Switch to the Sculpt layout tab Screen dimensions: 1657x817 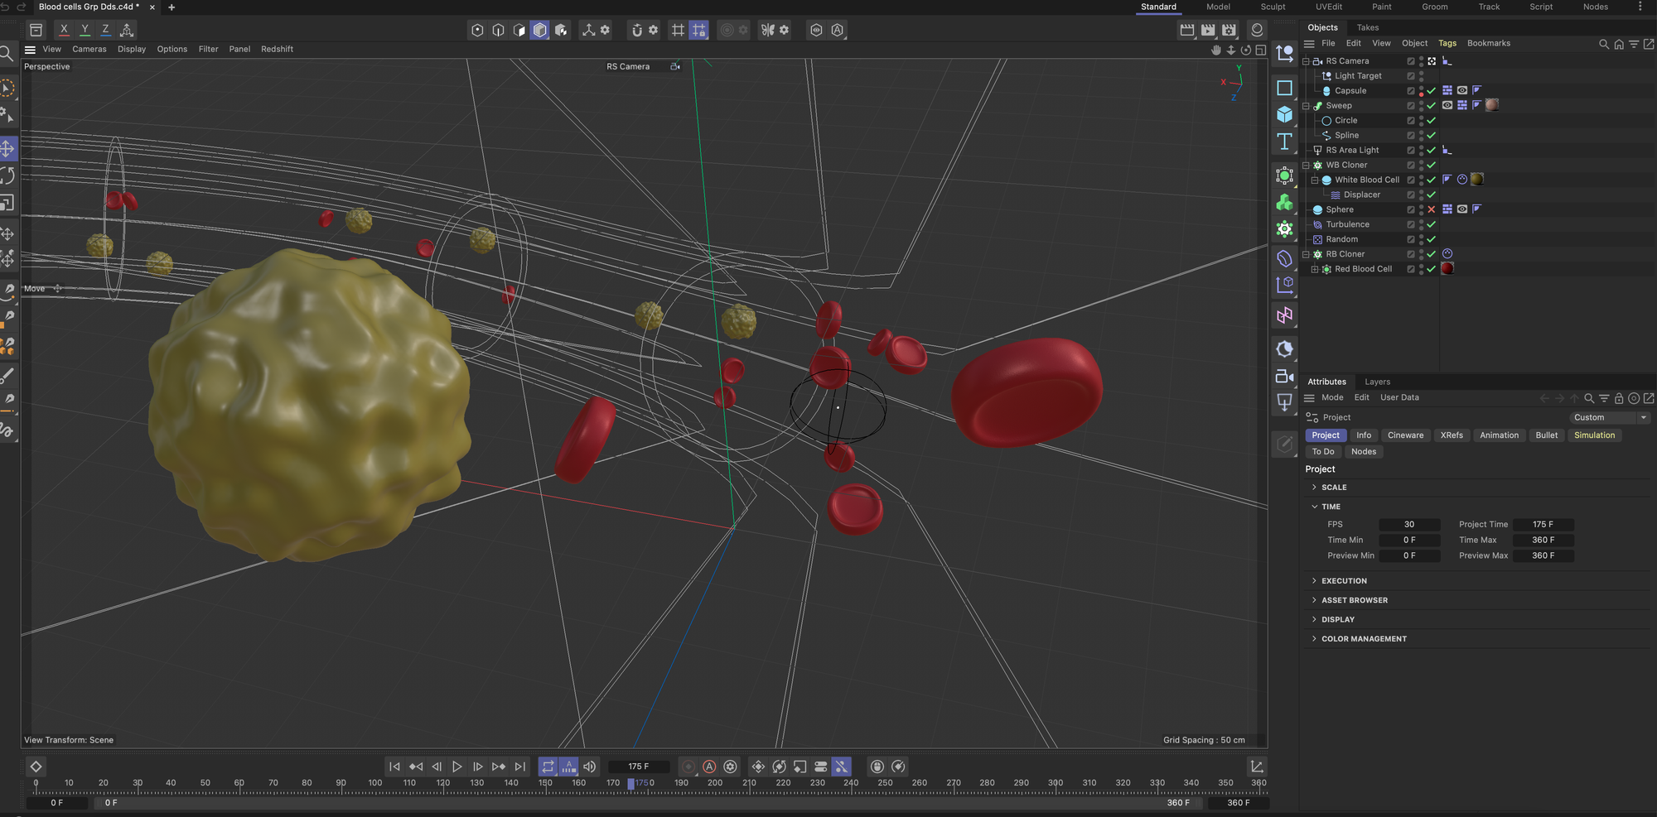(x=1273, y=7)
